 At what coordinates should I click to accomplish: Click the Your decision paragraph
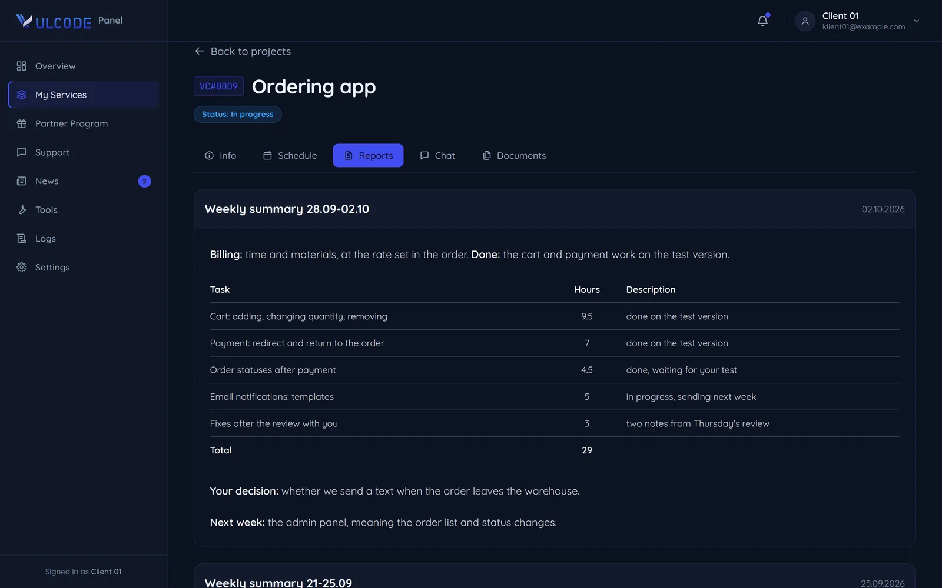pos(394,491)
